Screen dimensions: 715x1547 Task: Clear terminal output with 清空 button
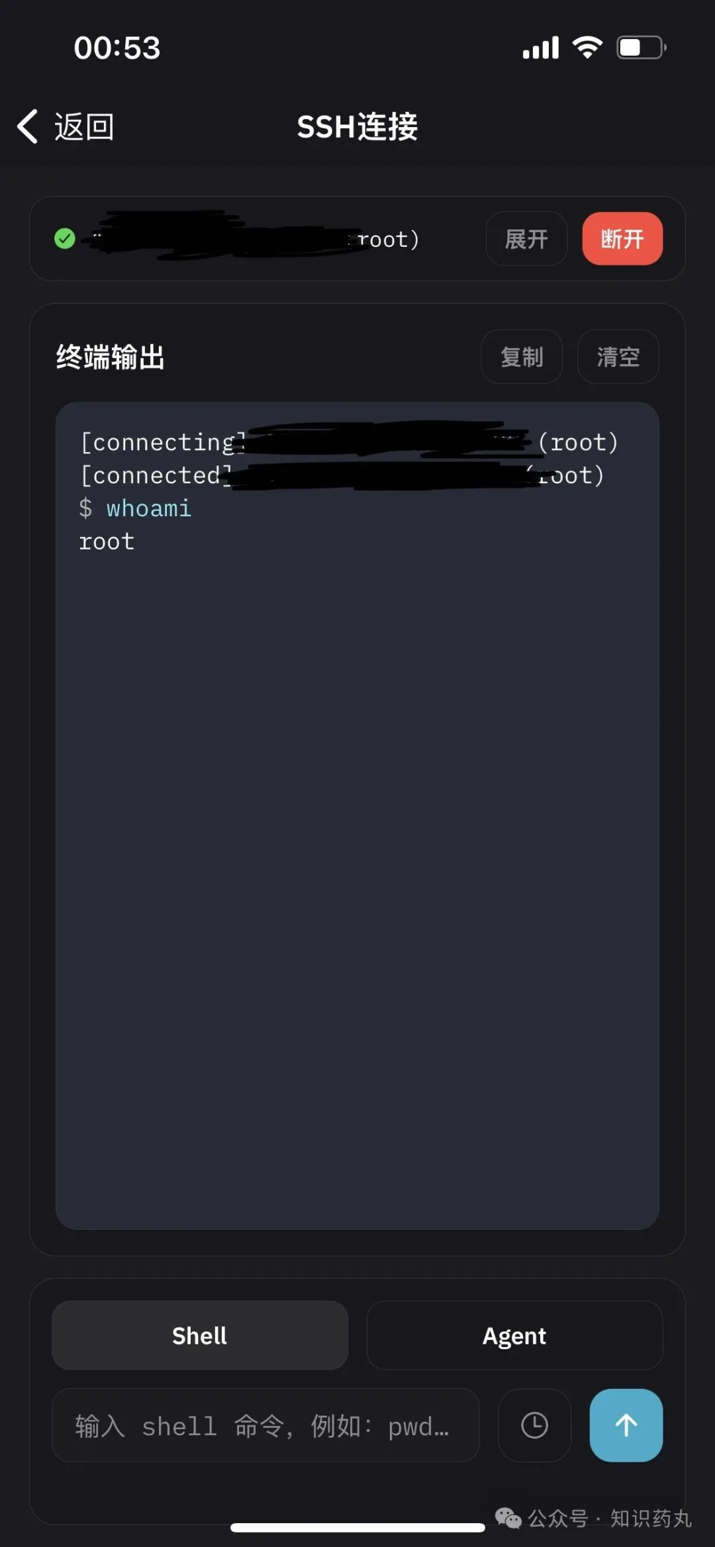[x=618, y=357]
